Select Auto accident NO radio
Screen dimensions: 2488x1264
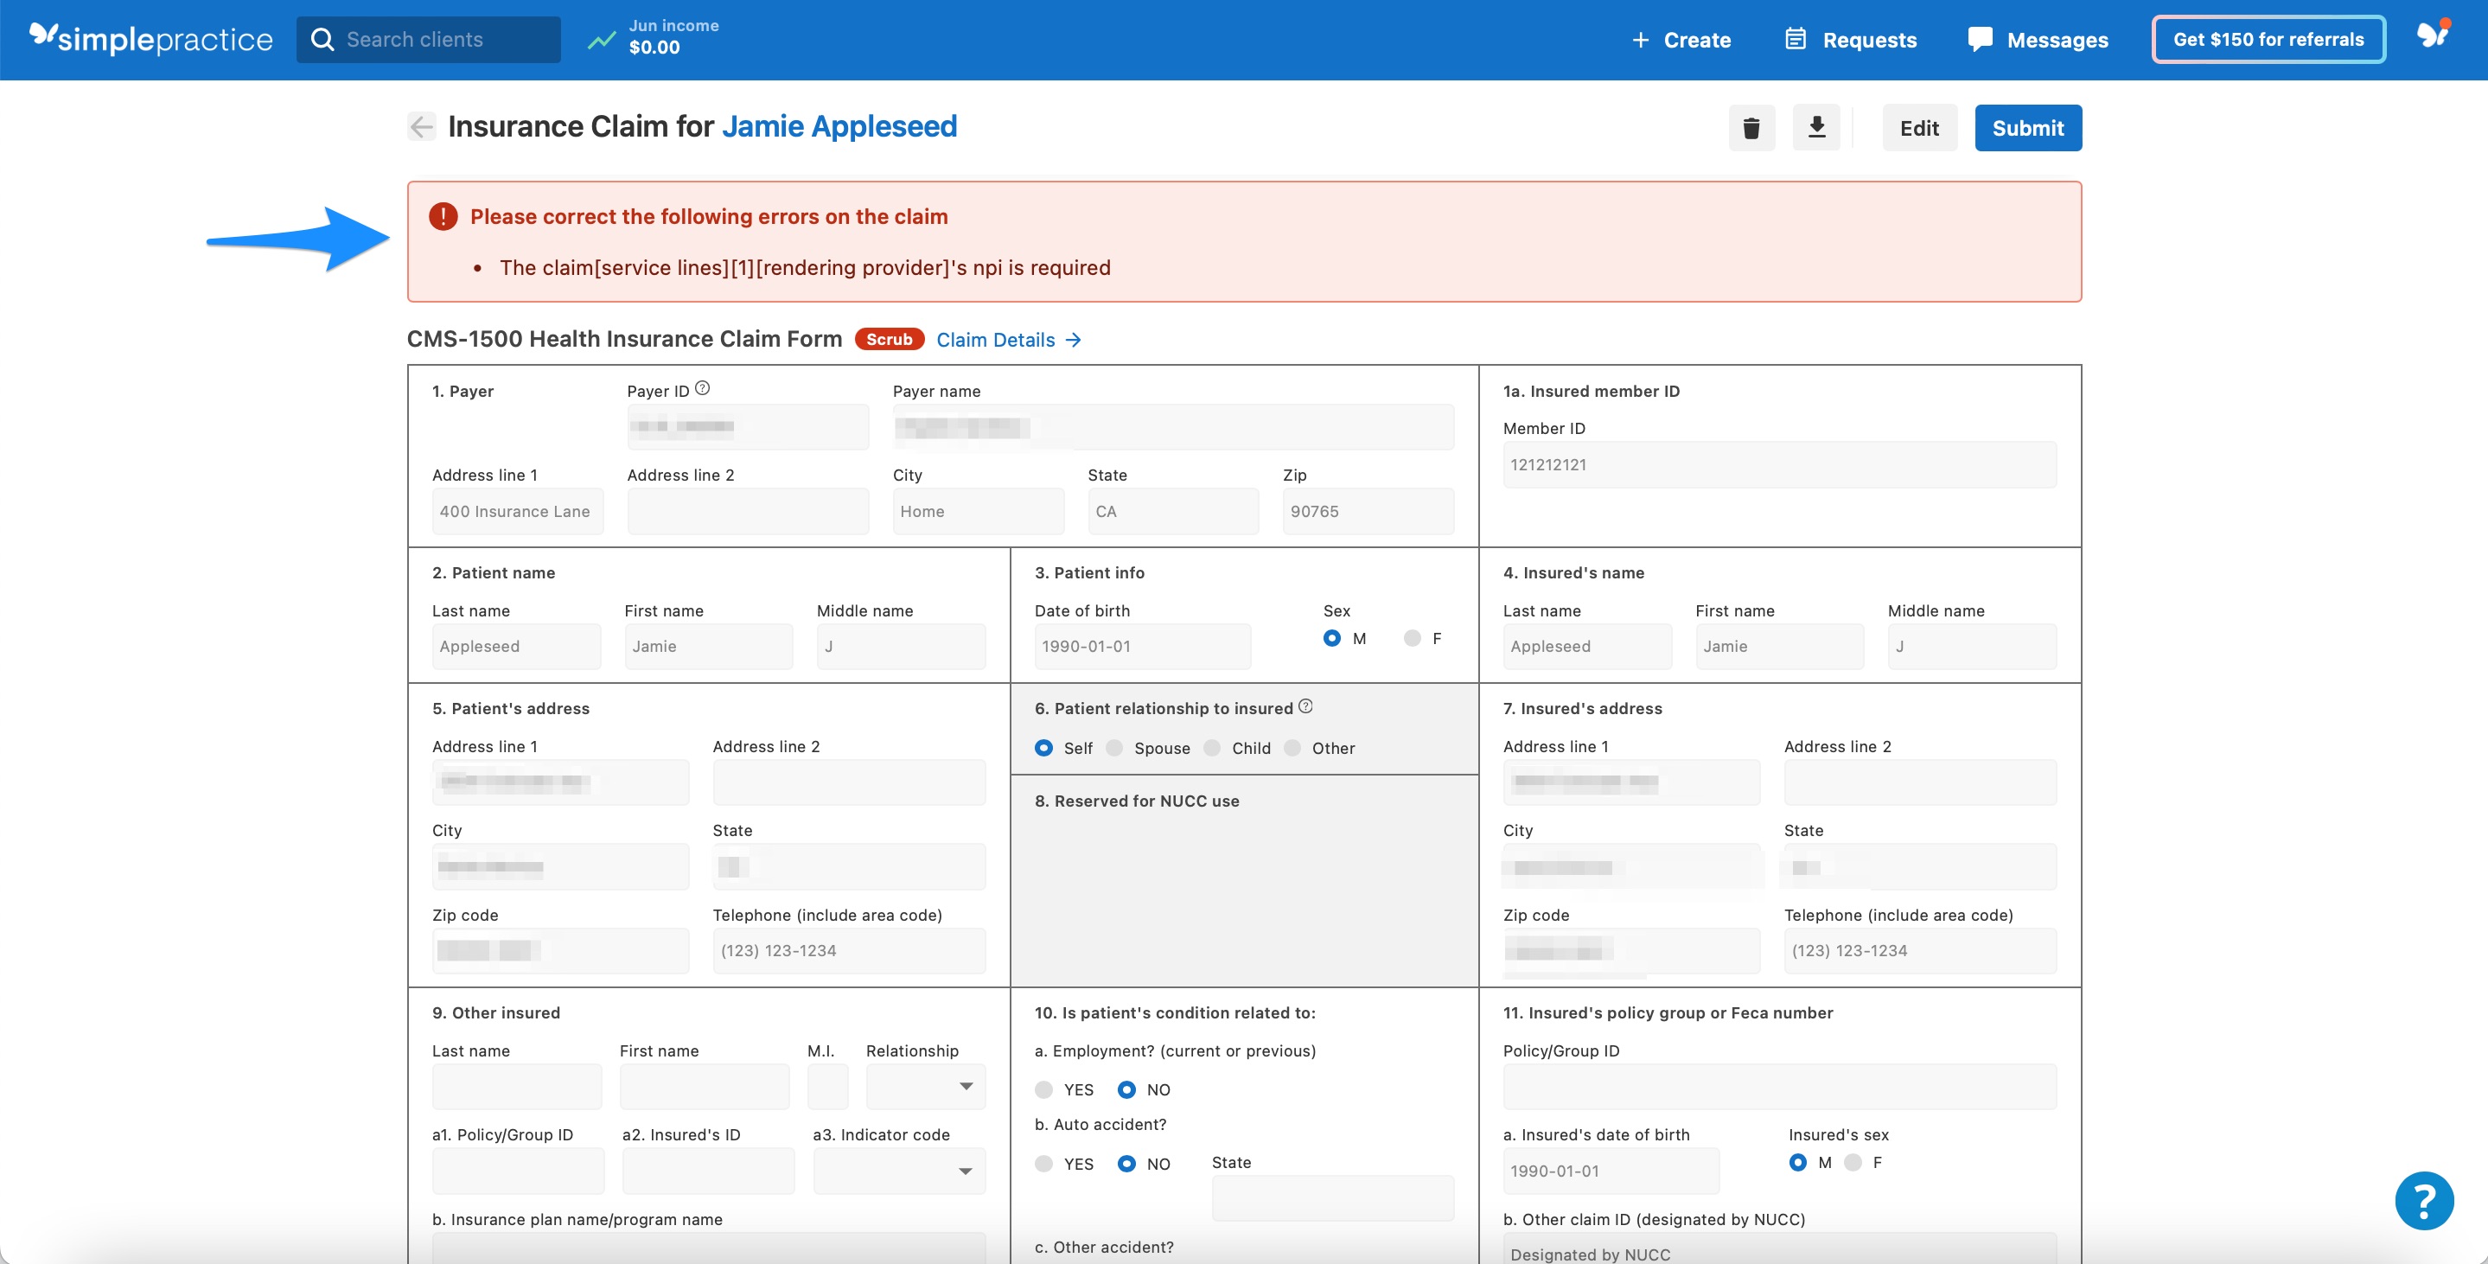[x=1126, y=1164]
